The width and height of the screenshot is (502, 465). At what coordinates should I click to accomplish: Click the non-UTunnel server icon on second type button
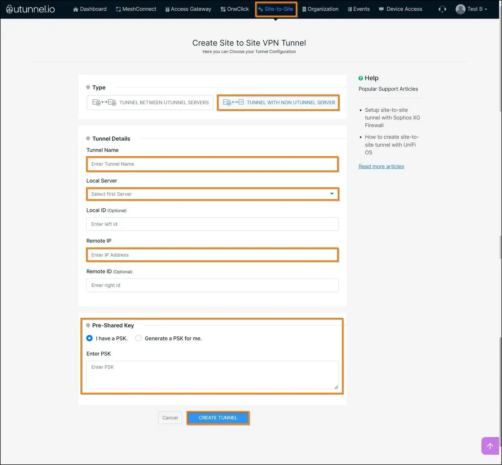click(233, 103)
